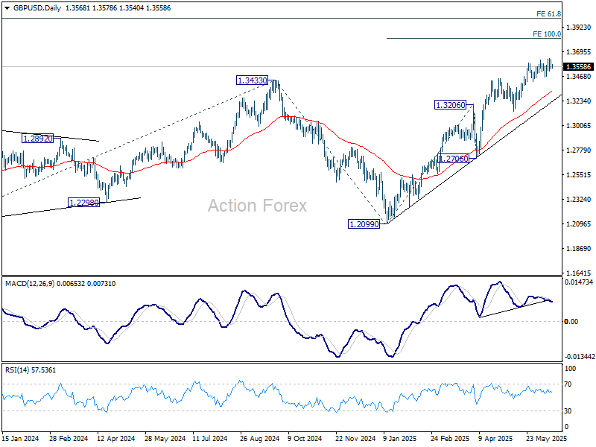
Task: Click the 1.22980 price label
Action: click(85, 203)
